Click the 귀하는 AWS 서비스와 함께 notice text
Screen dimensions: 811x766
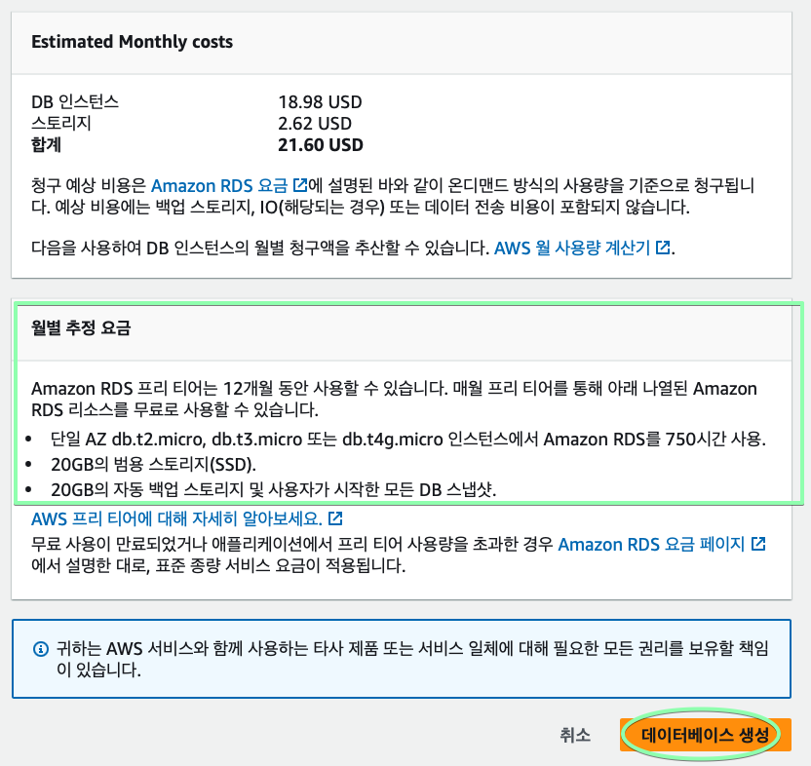[412, 659]
